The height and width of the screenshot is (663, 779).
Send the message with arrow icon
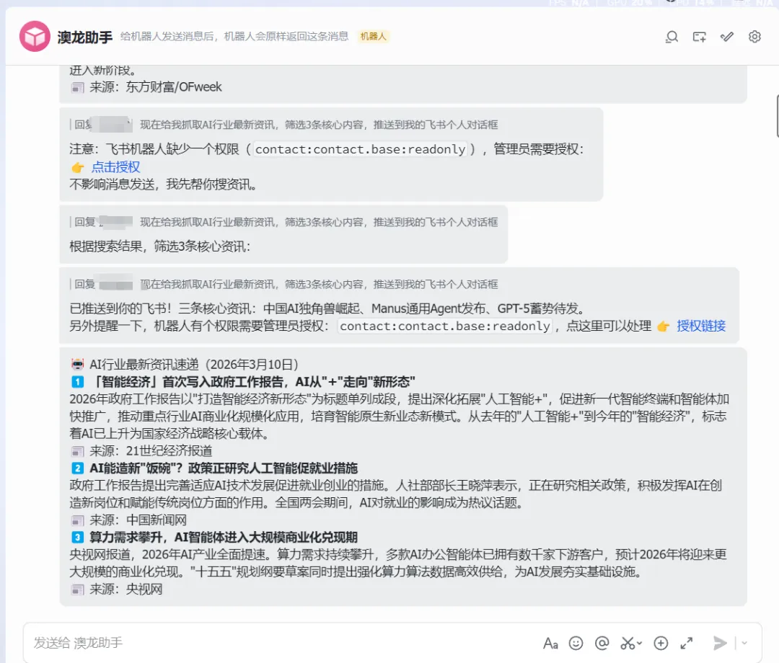[x=720, y=643]
